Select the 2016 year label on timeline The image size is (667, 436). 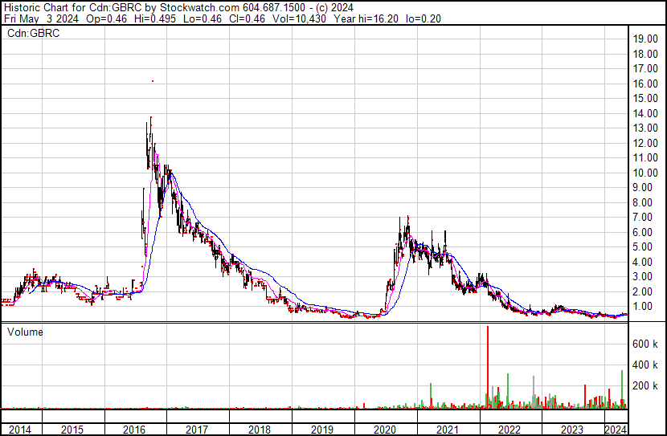click(x=135, y=430)
